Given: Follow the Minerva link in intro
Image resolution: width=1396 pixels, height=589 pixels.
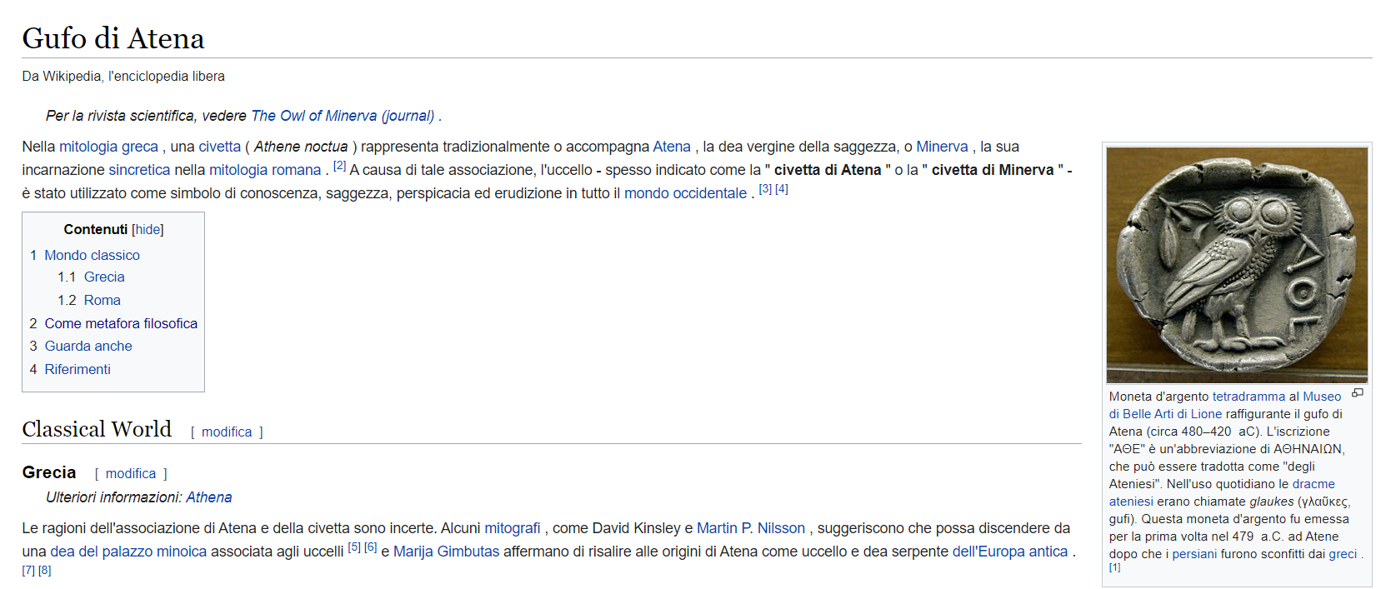Looking at the screenshot, I should (942, 147).
